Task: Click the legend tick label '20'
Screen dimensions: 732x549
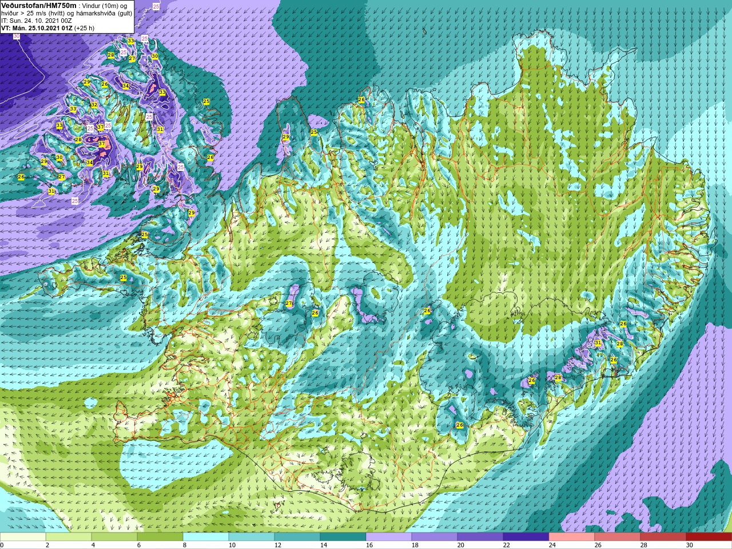Action: click(460, 545)
